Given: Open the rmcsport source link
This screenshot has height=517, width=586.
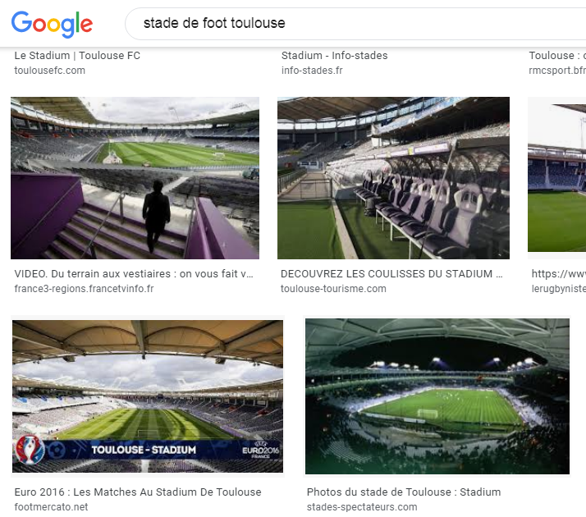Looking at the screenshot, I should coord(557,71).
